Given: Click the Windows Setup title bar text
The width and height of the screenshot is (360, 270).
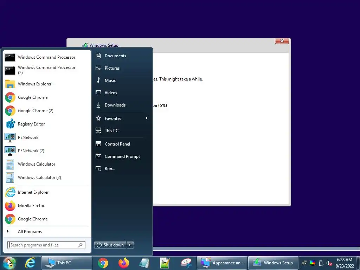Looking at the screenshot, I should 104,45.
